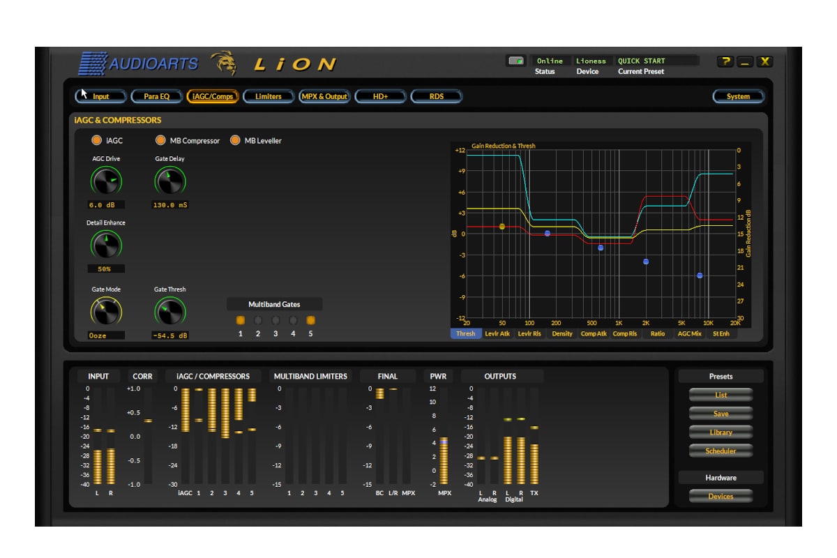
Task: Toggle multiband gate 1 indicator
Action: pyautogui.click(x=241, y=321)
